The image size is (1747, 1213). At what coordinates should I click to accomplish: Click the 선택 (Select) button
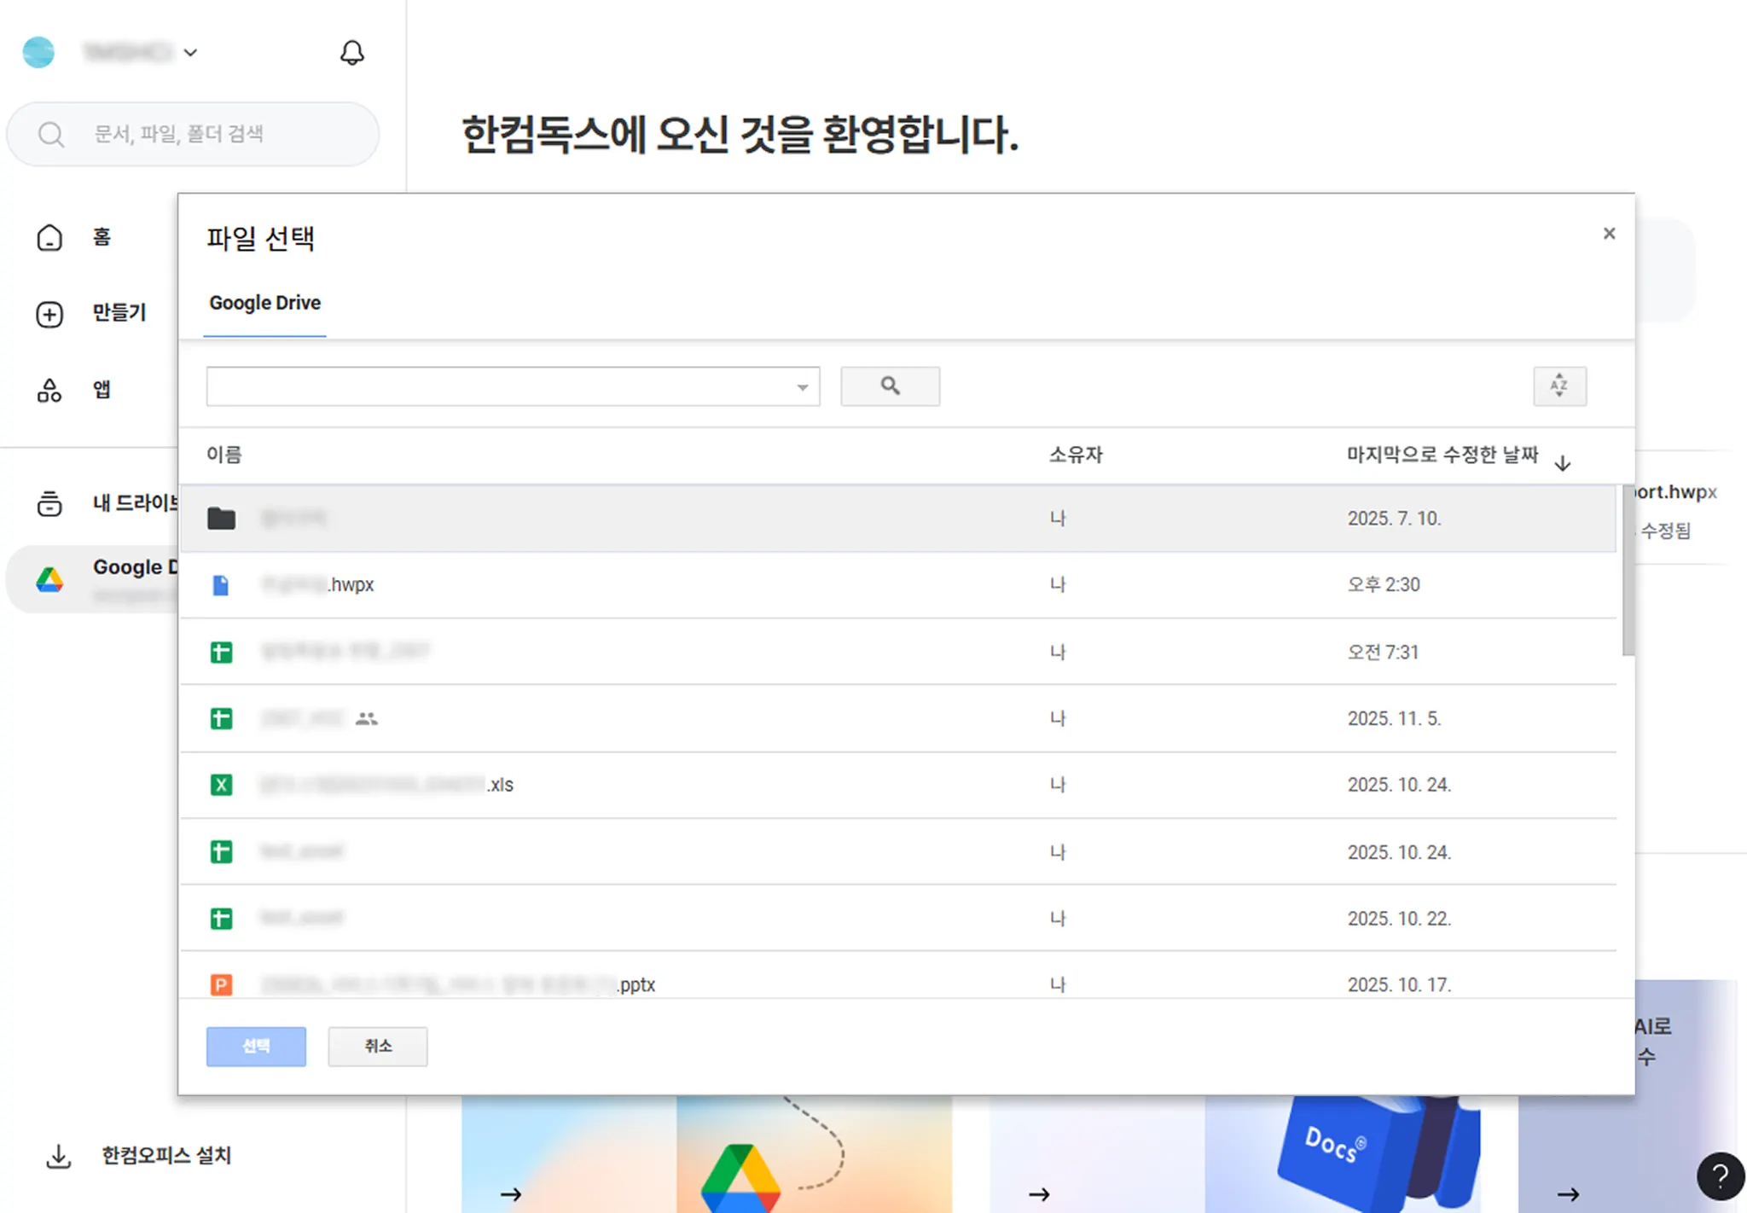point(256,1046)
